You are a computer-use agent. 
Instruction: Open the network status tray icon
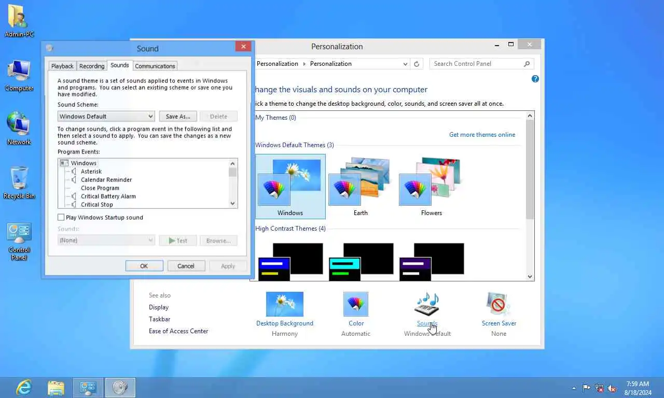pos(599,388)
